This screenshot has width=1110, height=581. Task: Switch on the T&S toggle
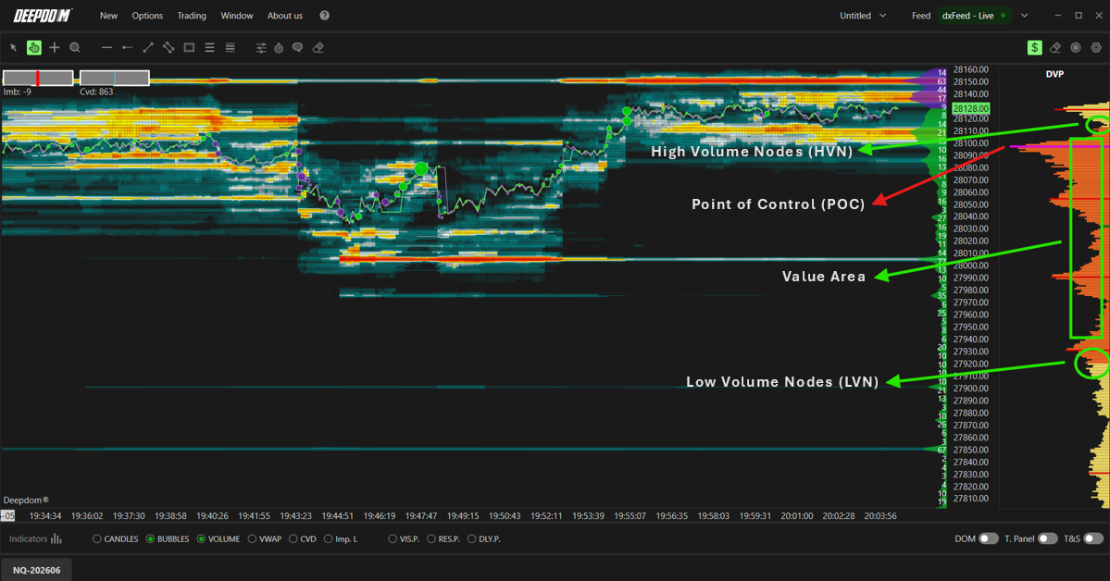click(1093, 539)
